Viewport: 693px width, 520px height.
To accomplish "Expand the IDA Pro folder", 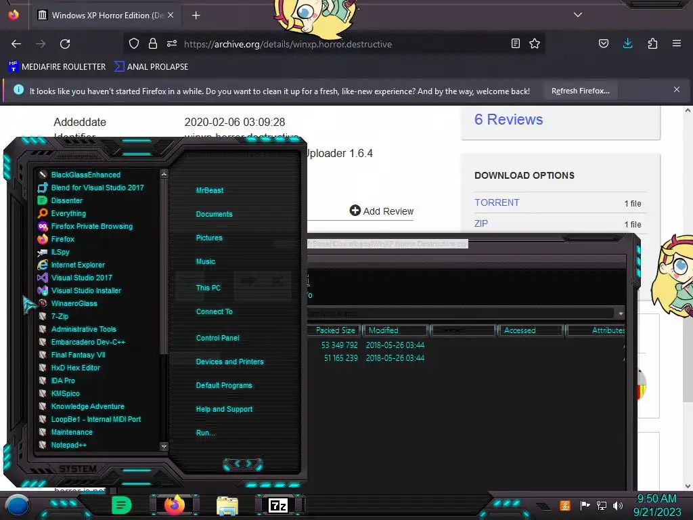I will [57, 380].
